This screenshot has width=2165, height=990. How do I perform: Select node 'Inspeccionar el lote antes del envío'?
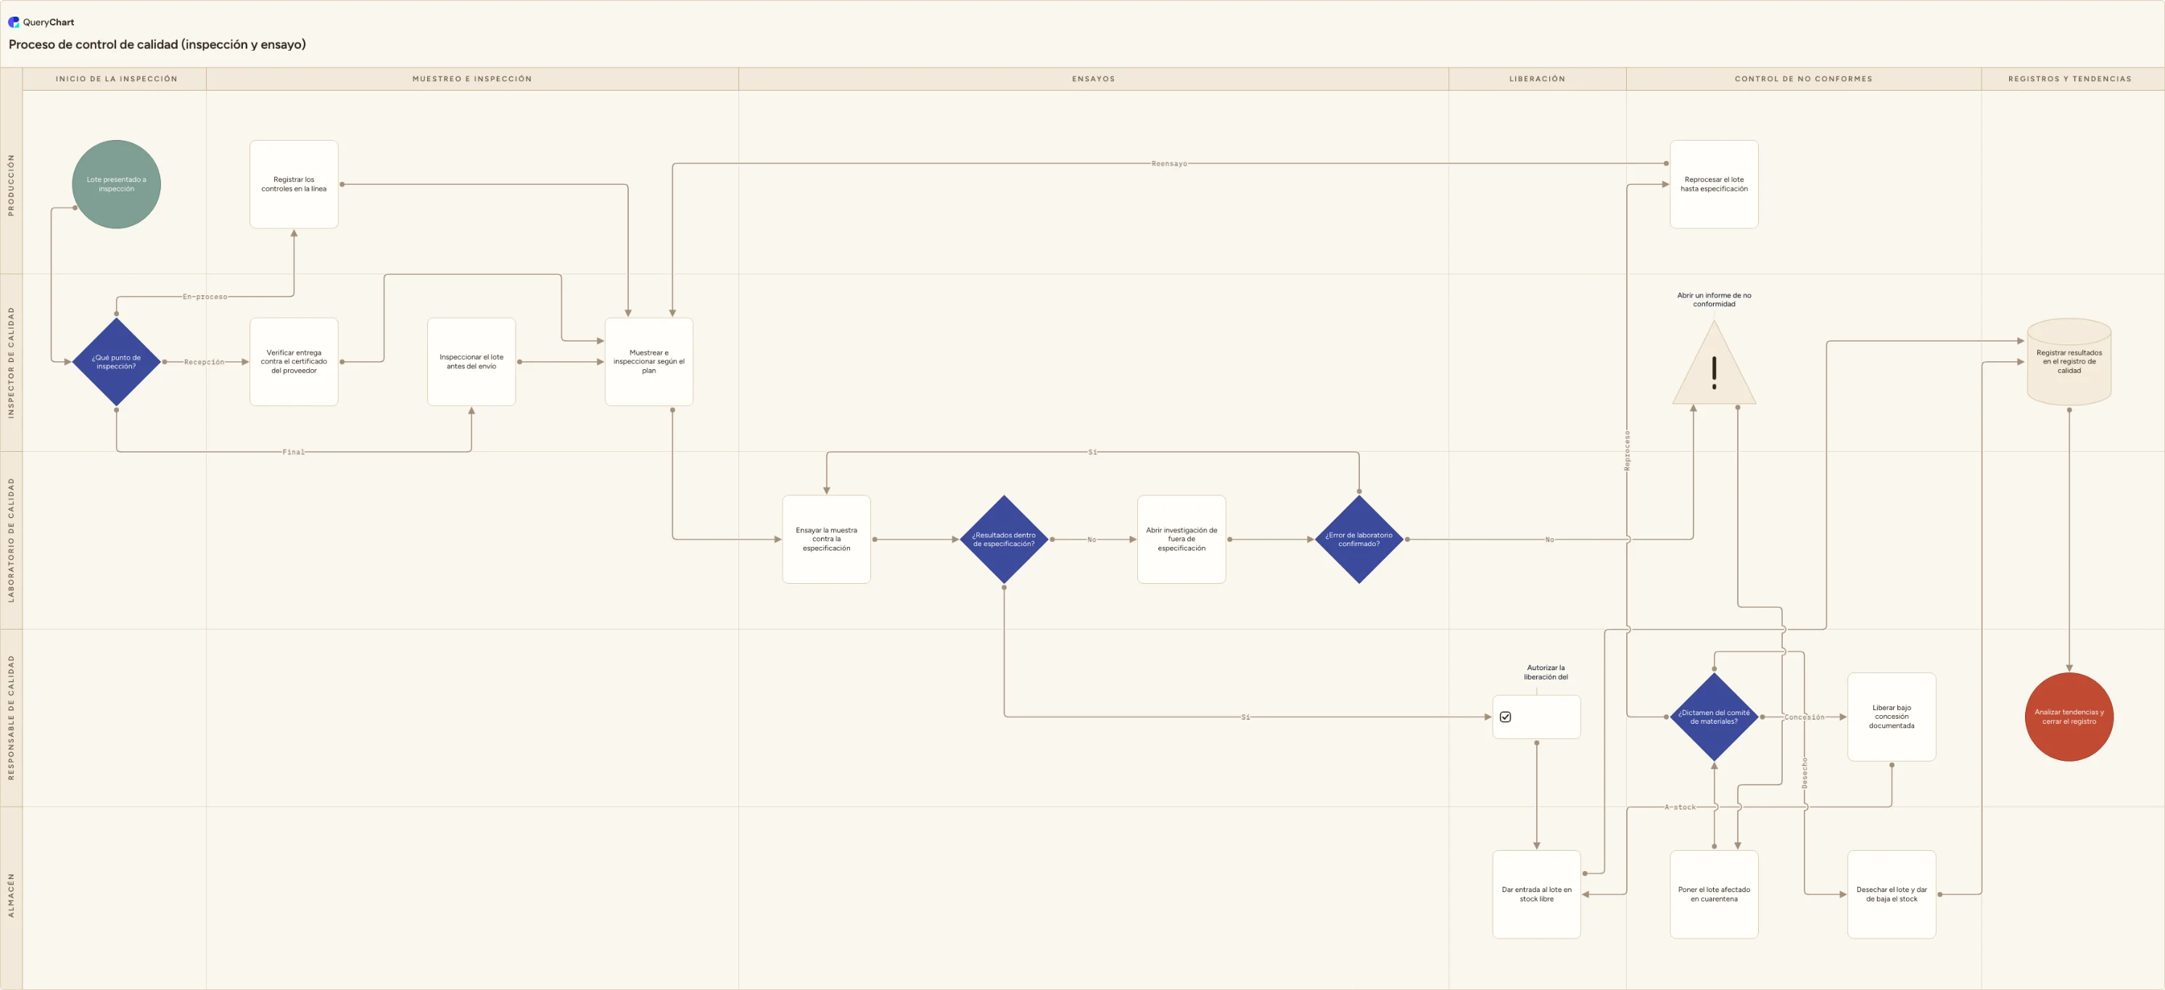[471, 361]
